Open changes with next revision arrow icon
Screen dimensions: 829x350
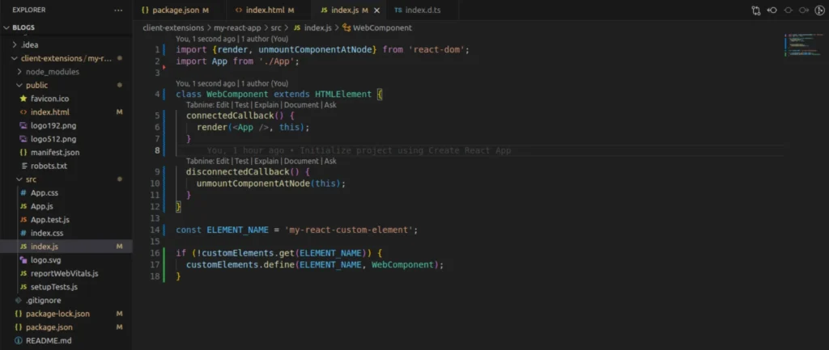(x=804, y=10)
